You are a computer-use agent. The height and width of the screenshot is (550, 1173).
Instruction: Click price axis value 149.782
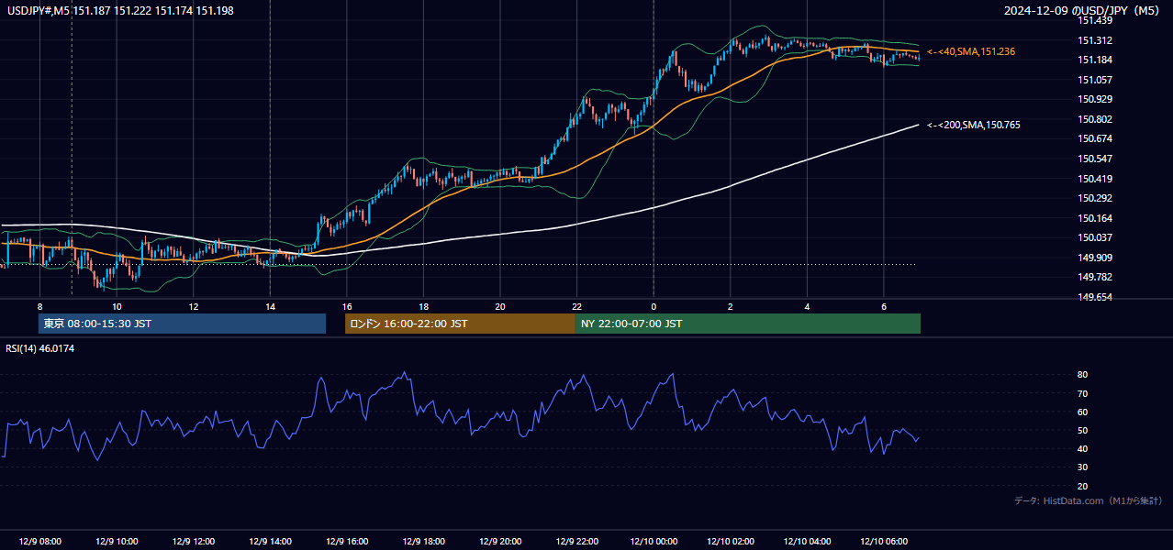(x=1095, y=277)
